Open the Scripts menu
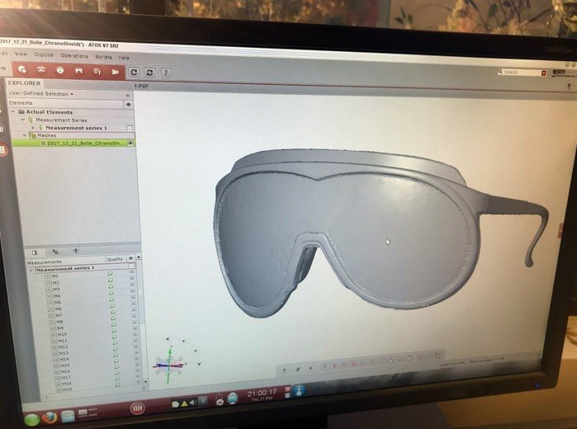 [x=103, y=57]
